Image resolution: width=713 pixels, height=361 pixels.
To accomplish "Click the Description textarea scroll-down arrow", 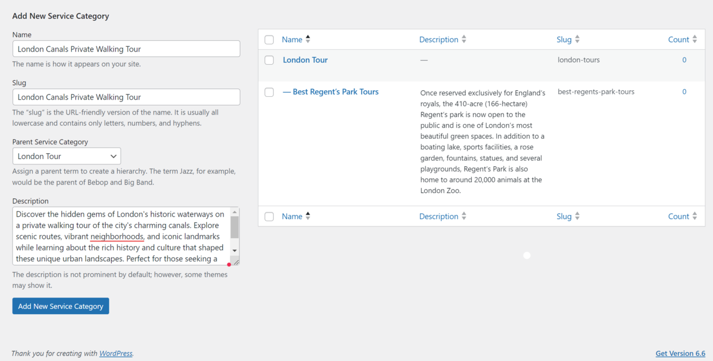I will point(234,251).
